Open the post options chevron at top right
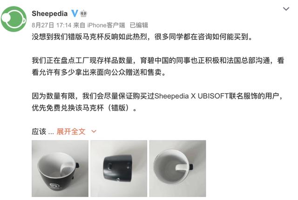Viewport: 298px width, 200px height. [286, 9]
